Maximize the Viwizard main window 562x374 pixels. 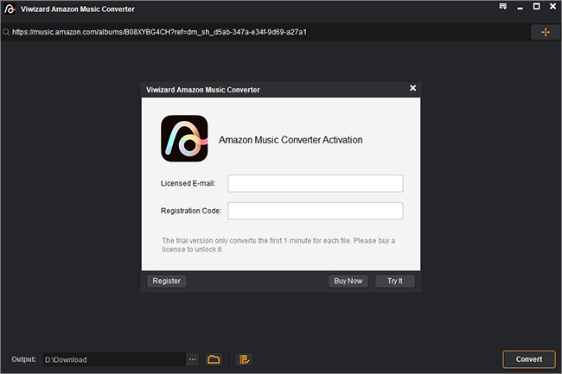[x=537, y=6]
